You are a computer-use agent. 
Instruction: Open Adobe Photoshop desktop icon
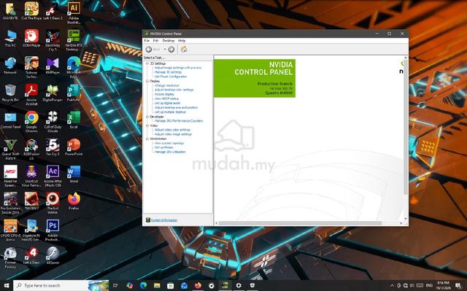[53, 230]
